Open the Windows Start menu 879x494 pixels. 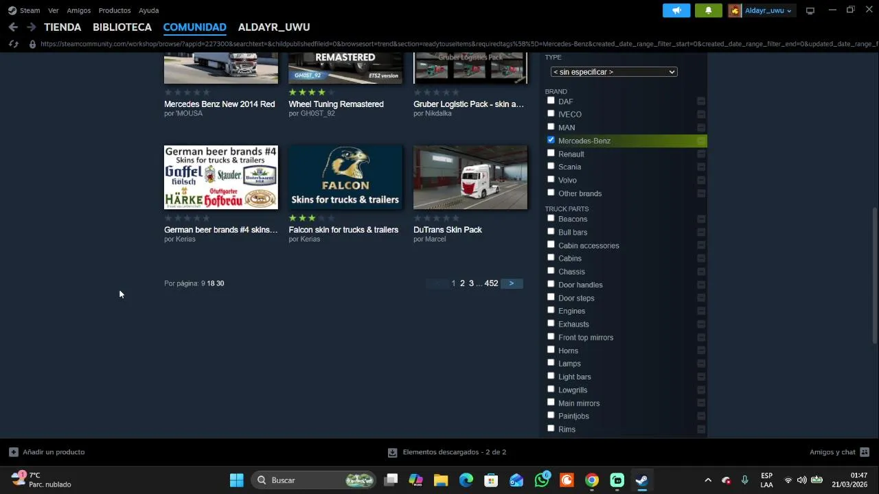(x=236, y=480)
